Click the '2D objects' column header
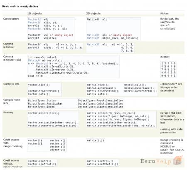187x170 pixels. (x=93, y=13)
